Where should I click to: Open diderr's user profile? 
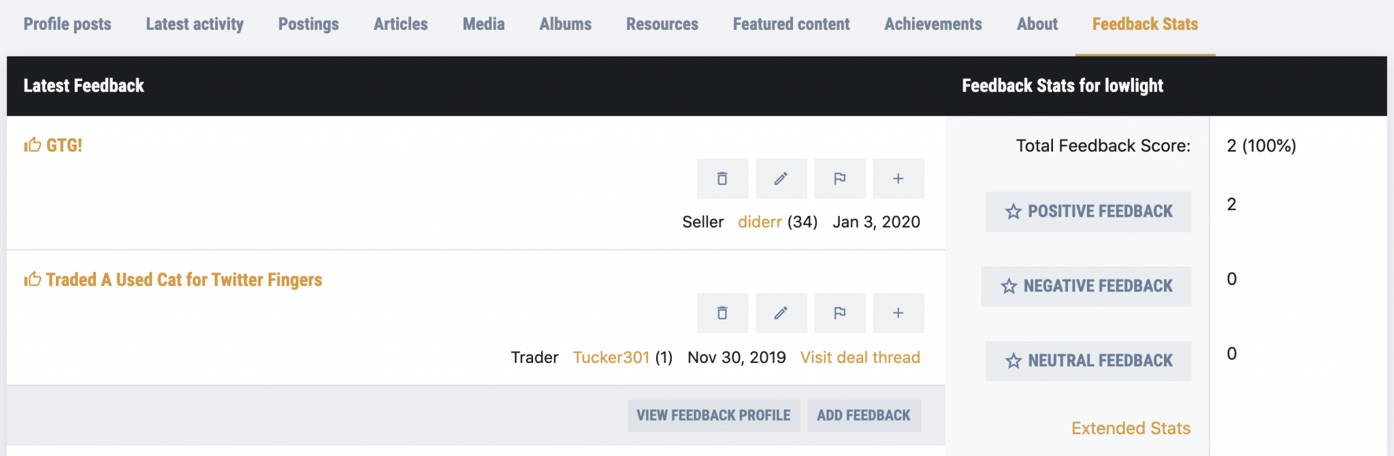coord(760,222)
